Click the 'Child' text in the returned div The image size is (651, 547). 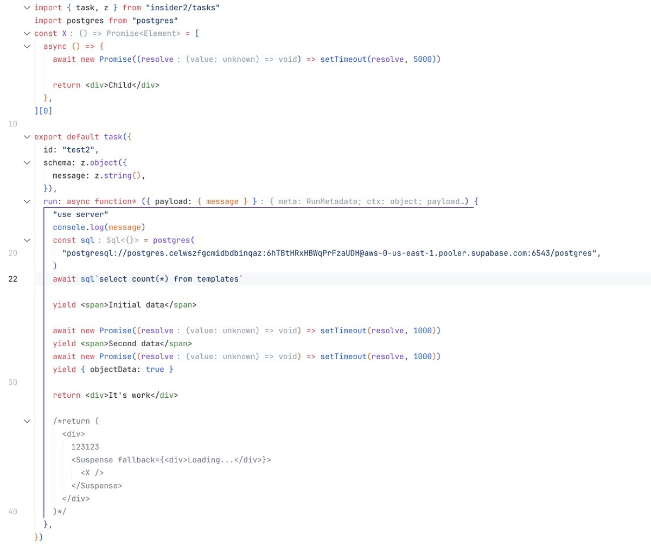tap(120, 85)
